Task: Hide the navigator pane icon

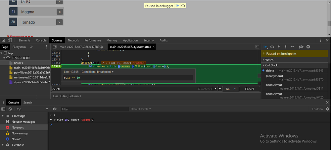Action: (55, 47)
